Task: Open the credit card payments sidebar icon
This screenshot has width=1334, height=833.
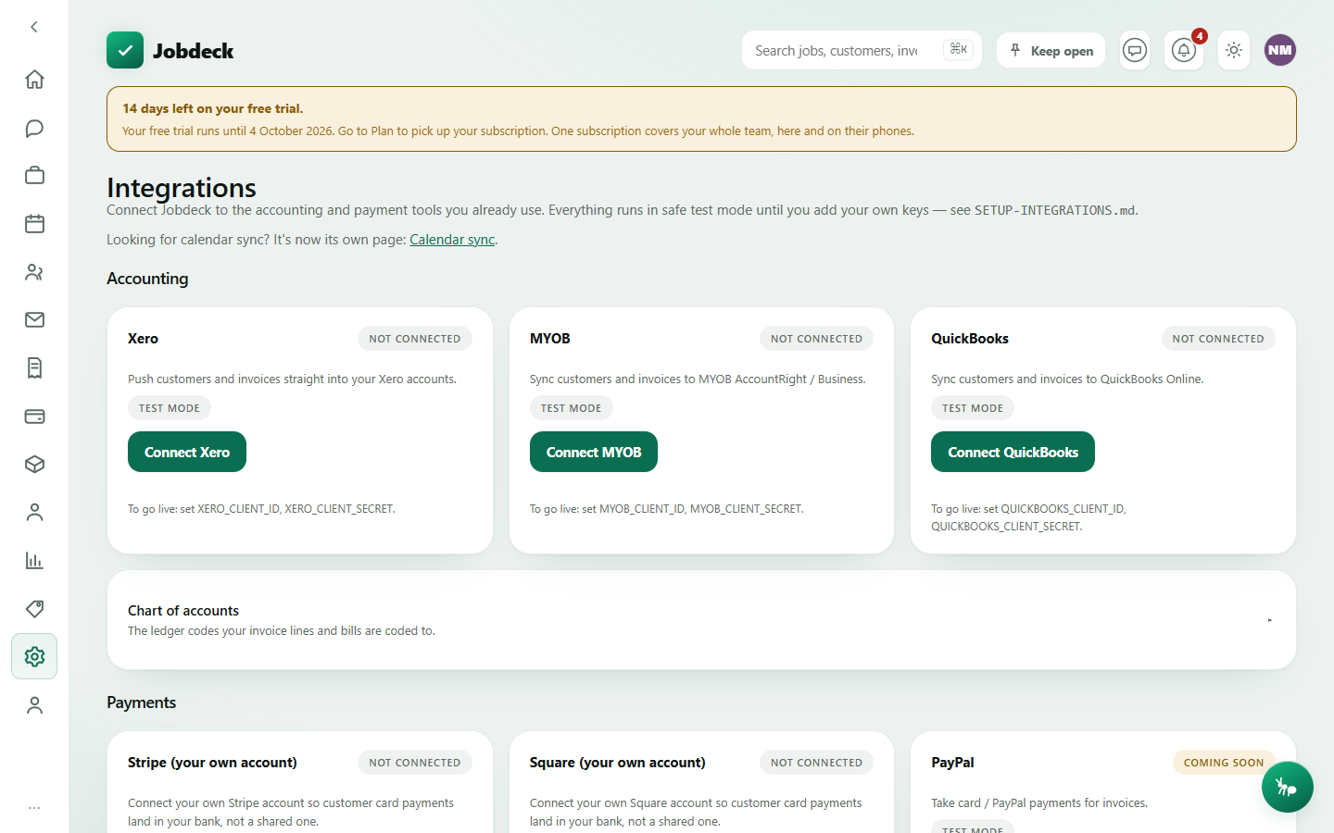Action: (x=34, y=416)
